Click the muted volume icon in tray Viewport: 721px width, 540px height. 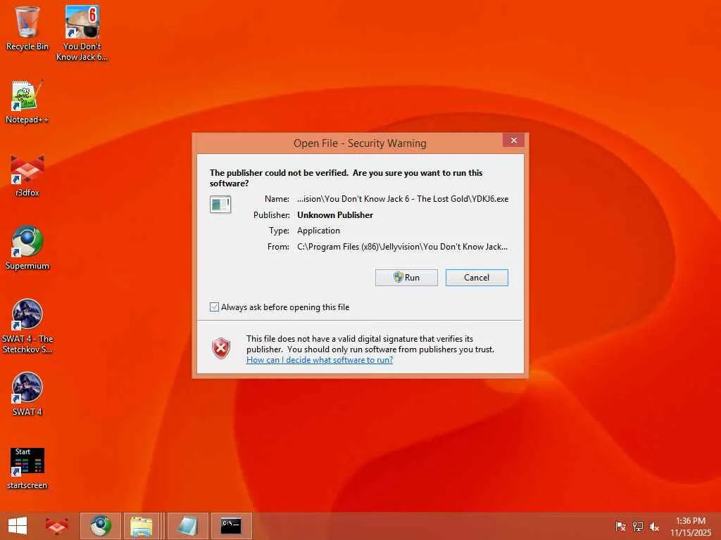(654, 526)
